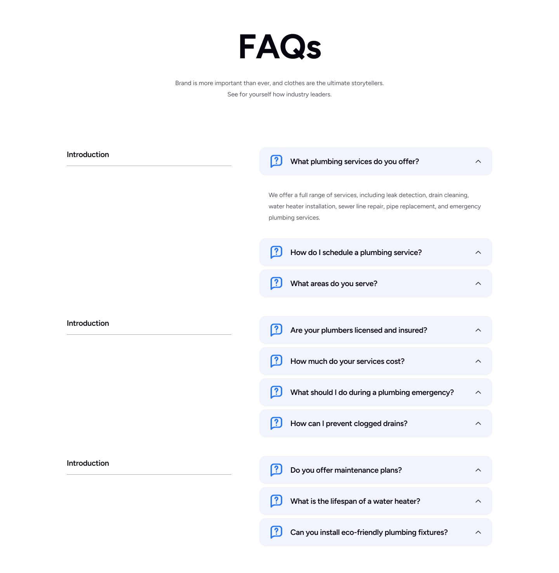Select the icon beside maintenance plans question

pyautogui.click(x=276, y=470)
